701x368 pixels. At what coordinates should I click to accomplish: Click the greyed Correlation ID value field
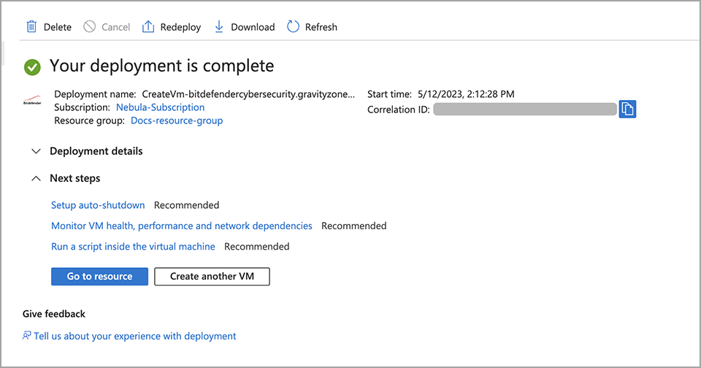coord(525,109)
